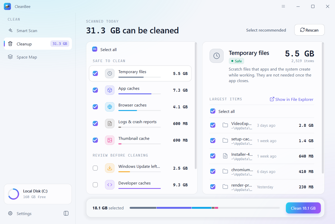Select the Cleanup sidebar item
Viewport: 335px width, 224px height.
(x=38, y=44)
